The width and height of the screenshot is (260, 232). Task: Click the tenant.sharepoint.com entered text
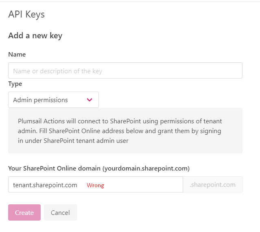45,185
